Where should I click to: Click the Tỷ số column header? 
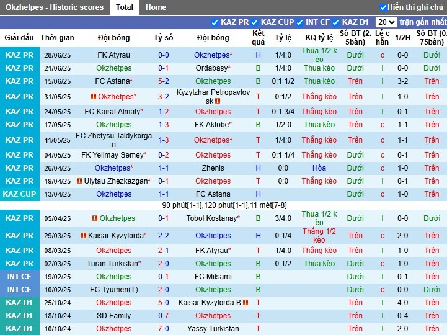tap(164, 38)
